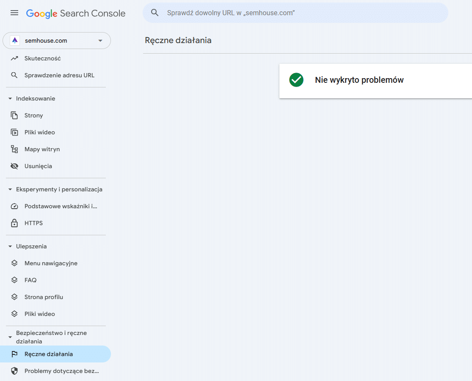Screen dimensions: 472x381
Task: Click the green checkmark status icon
Action: (296, 80)
